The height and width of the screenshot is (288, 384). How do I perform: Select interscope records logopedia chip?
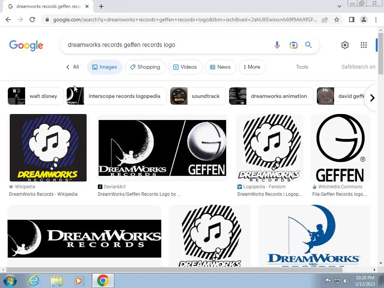click(x=117, y=96)
